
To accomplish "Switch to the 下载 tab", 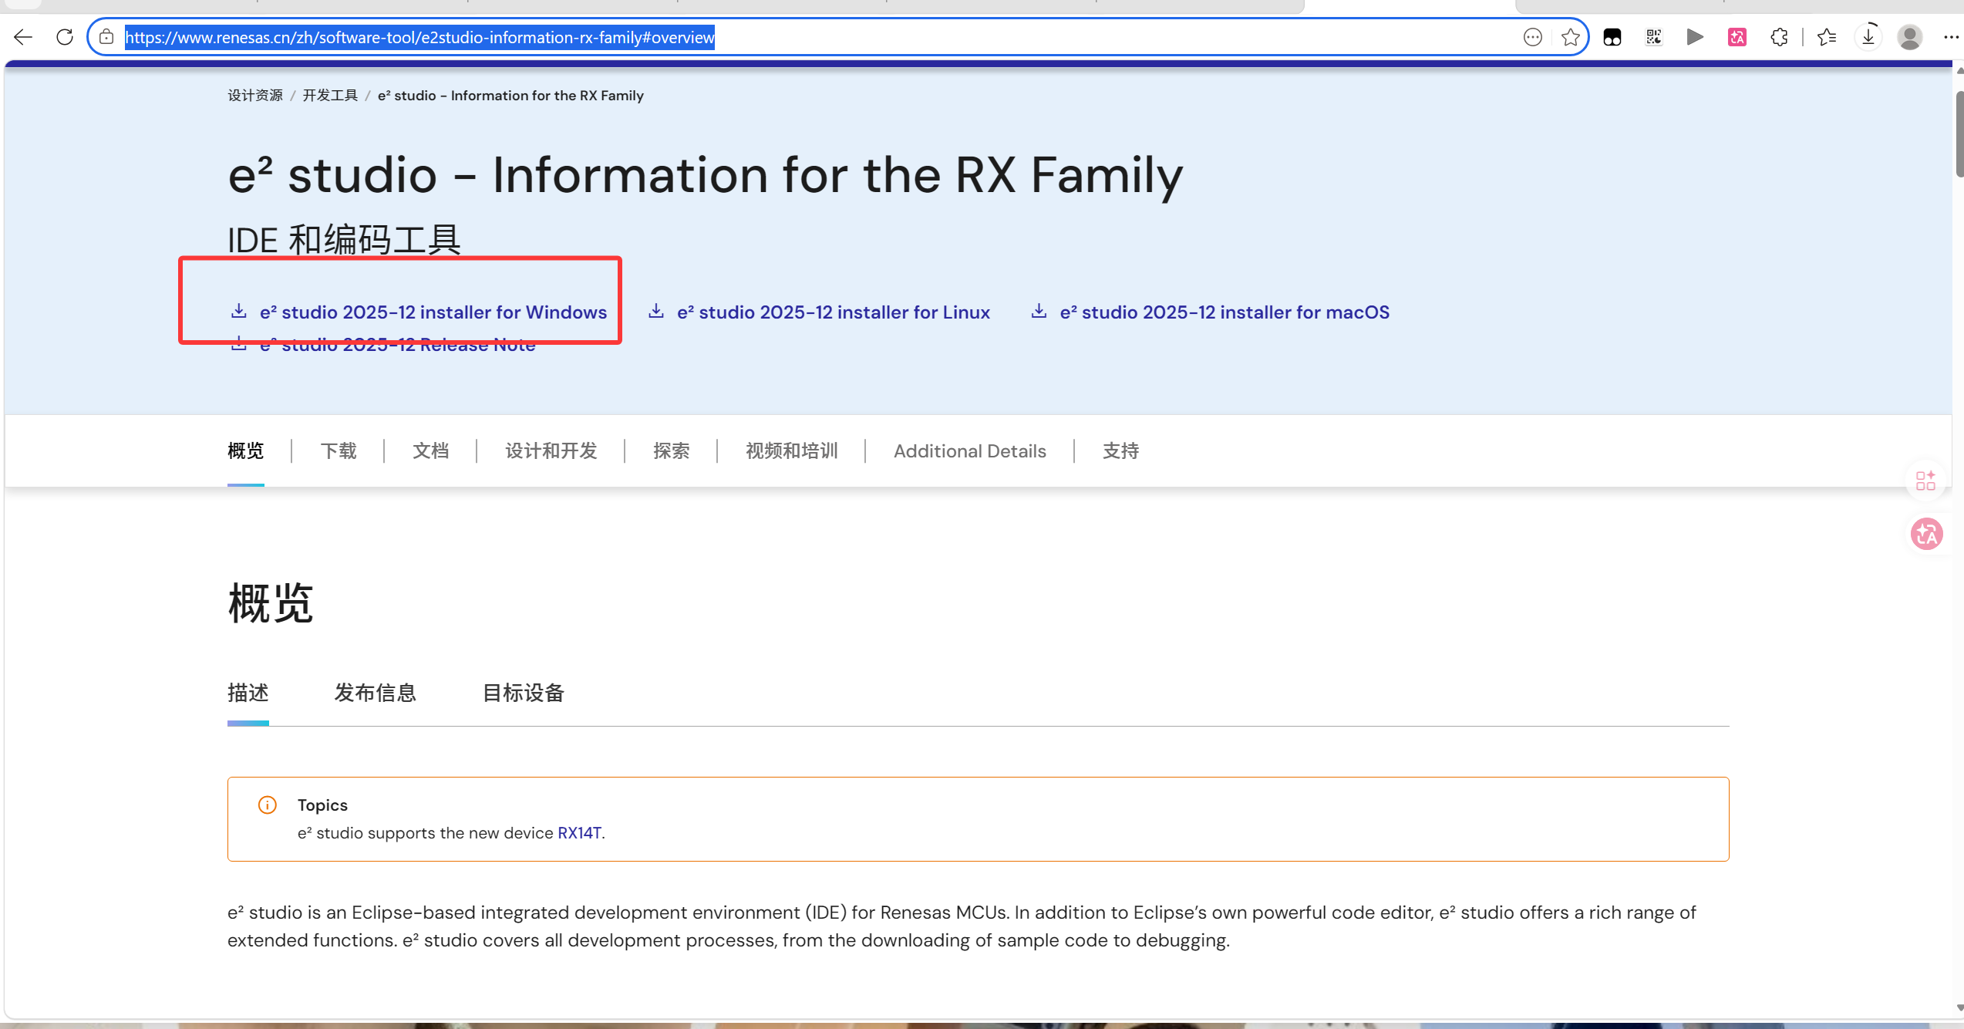I will point(339,450).
